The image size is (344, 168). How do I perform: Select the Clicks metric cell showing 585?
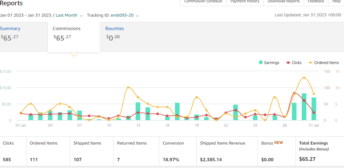pyautogui.click(x=13, y=151)
